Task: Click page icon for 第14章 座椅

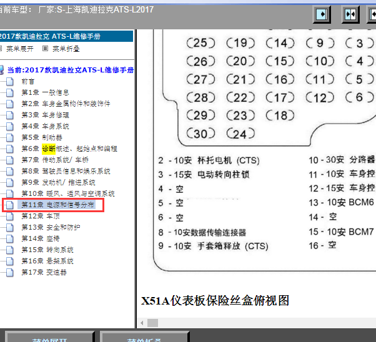Action: point(10,238)
